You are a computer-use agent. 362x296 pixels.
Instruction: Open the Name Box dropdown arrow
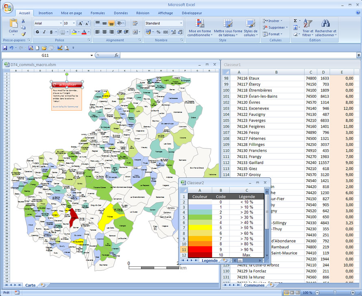[x=91, y=55]
